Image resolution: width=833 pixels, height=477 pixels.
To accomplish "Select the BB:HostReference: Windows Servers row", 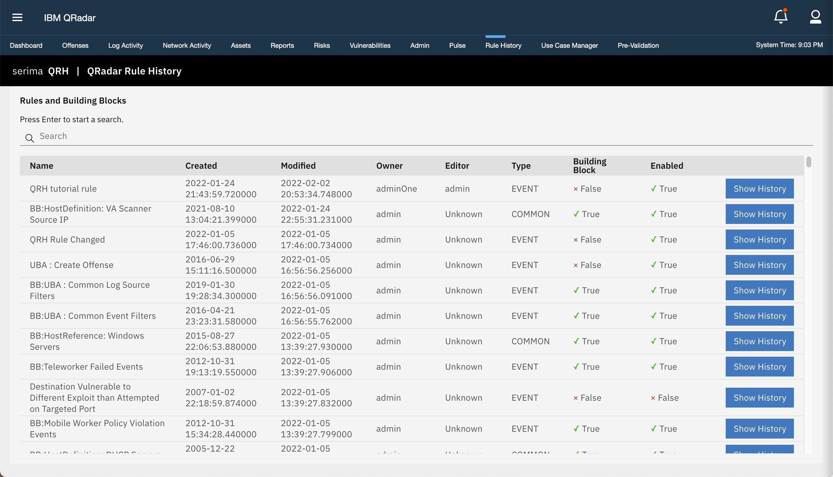I will (x=87, y=341).
